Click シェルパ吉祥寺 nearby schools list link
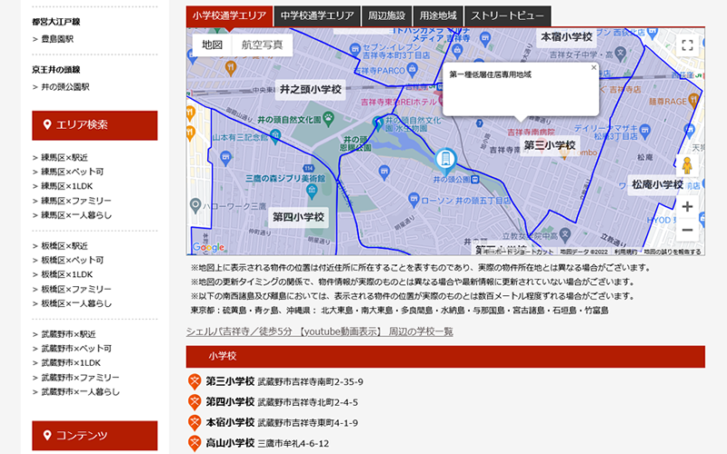The width and height of the screenshot is (727, 454). [319, 331]
